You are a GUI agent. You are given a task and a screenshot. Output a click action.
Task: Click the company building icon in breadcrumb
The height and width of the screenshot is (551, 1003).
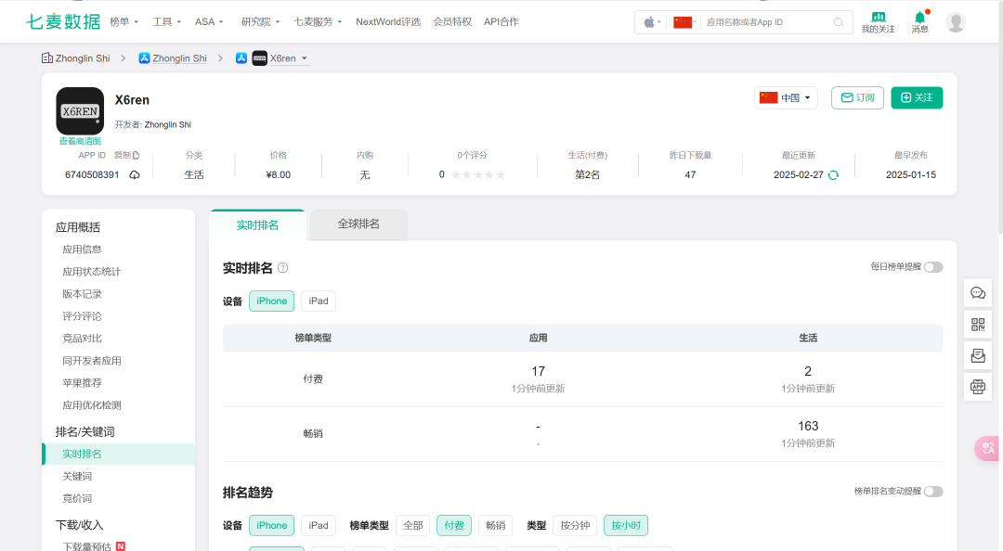[46, 58]
